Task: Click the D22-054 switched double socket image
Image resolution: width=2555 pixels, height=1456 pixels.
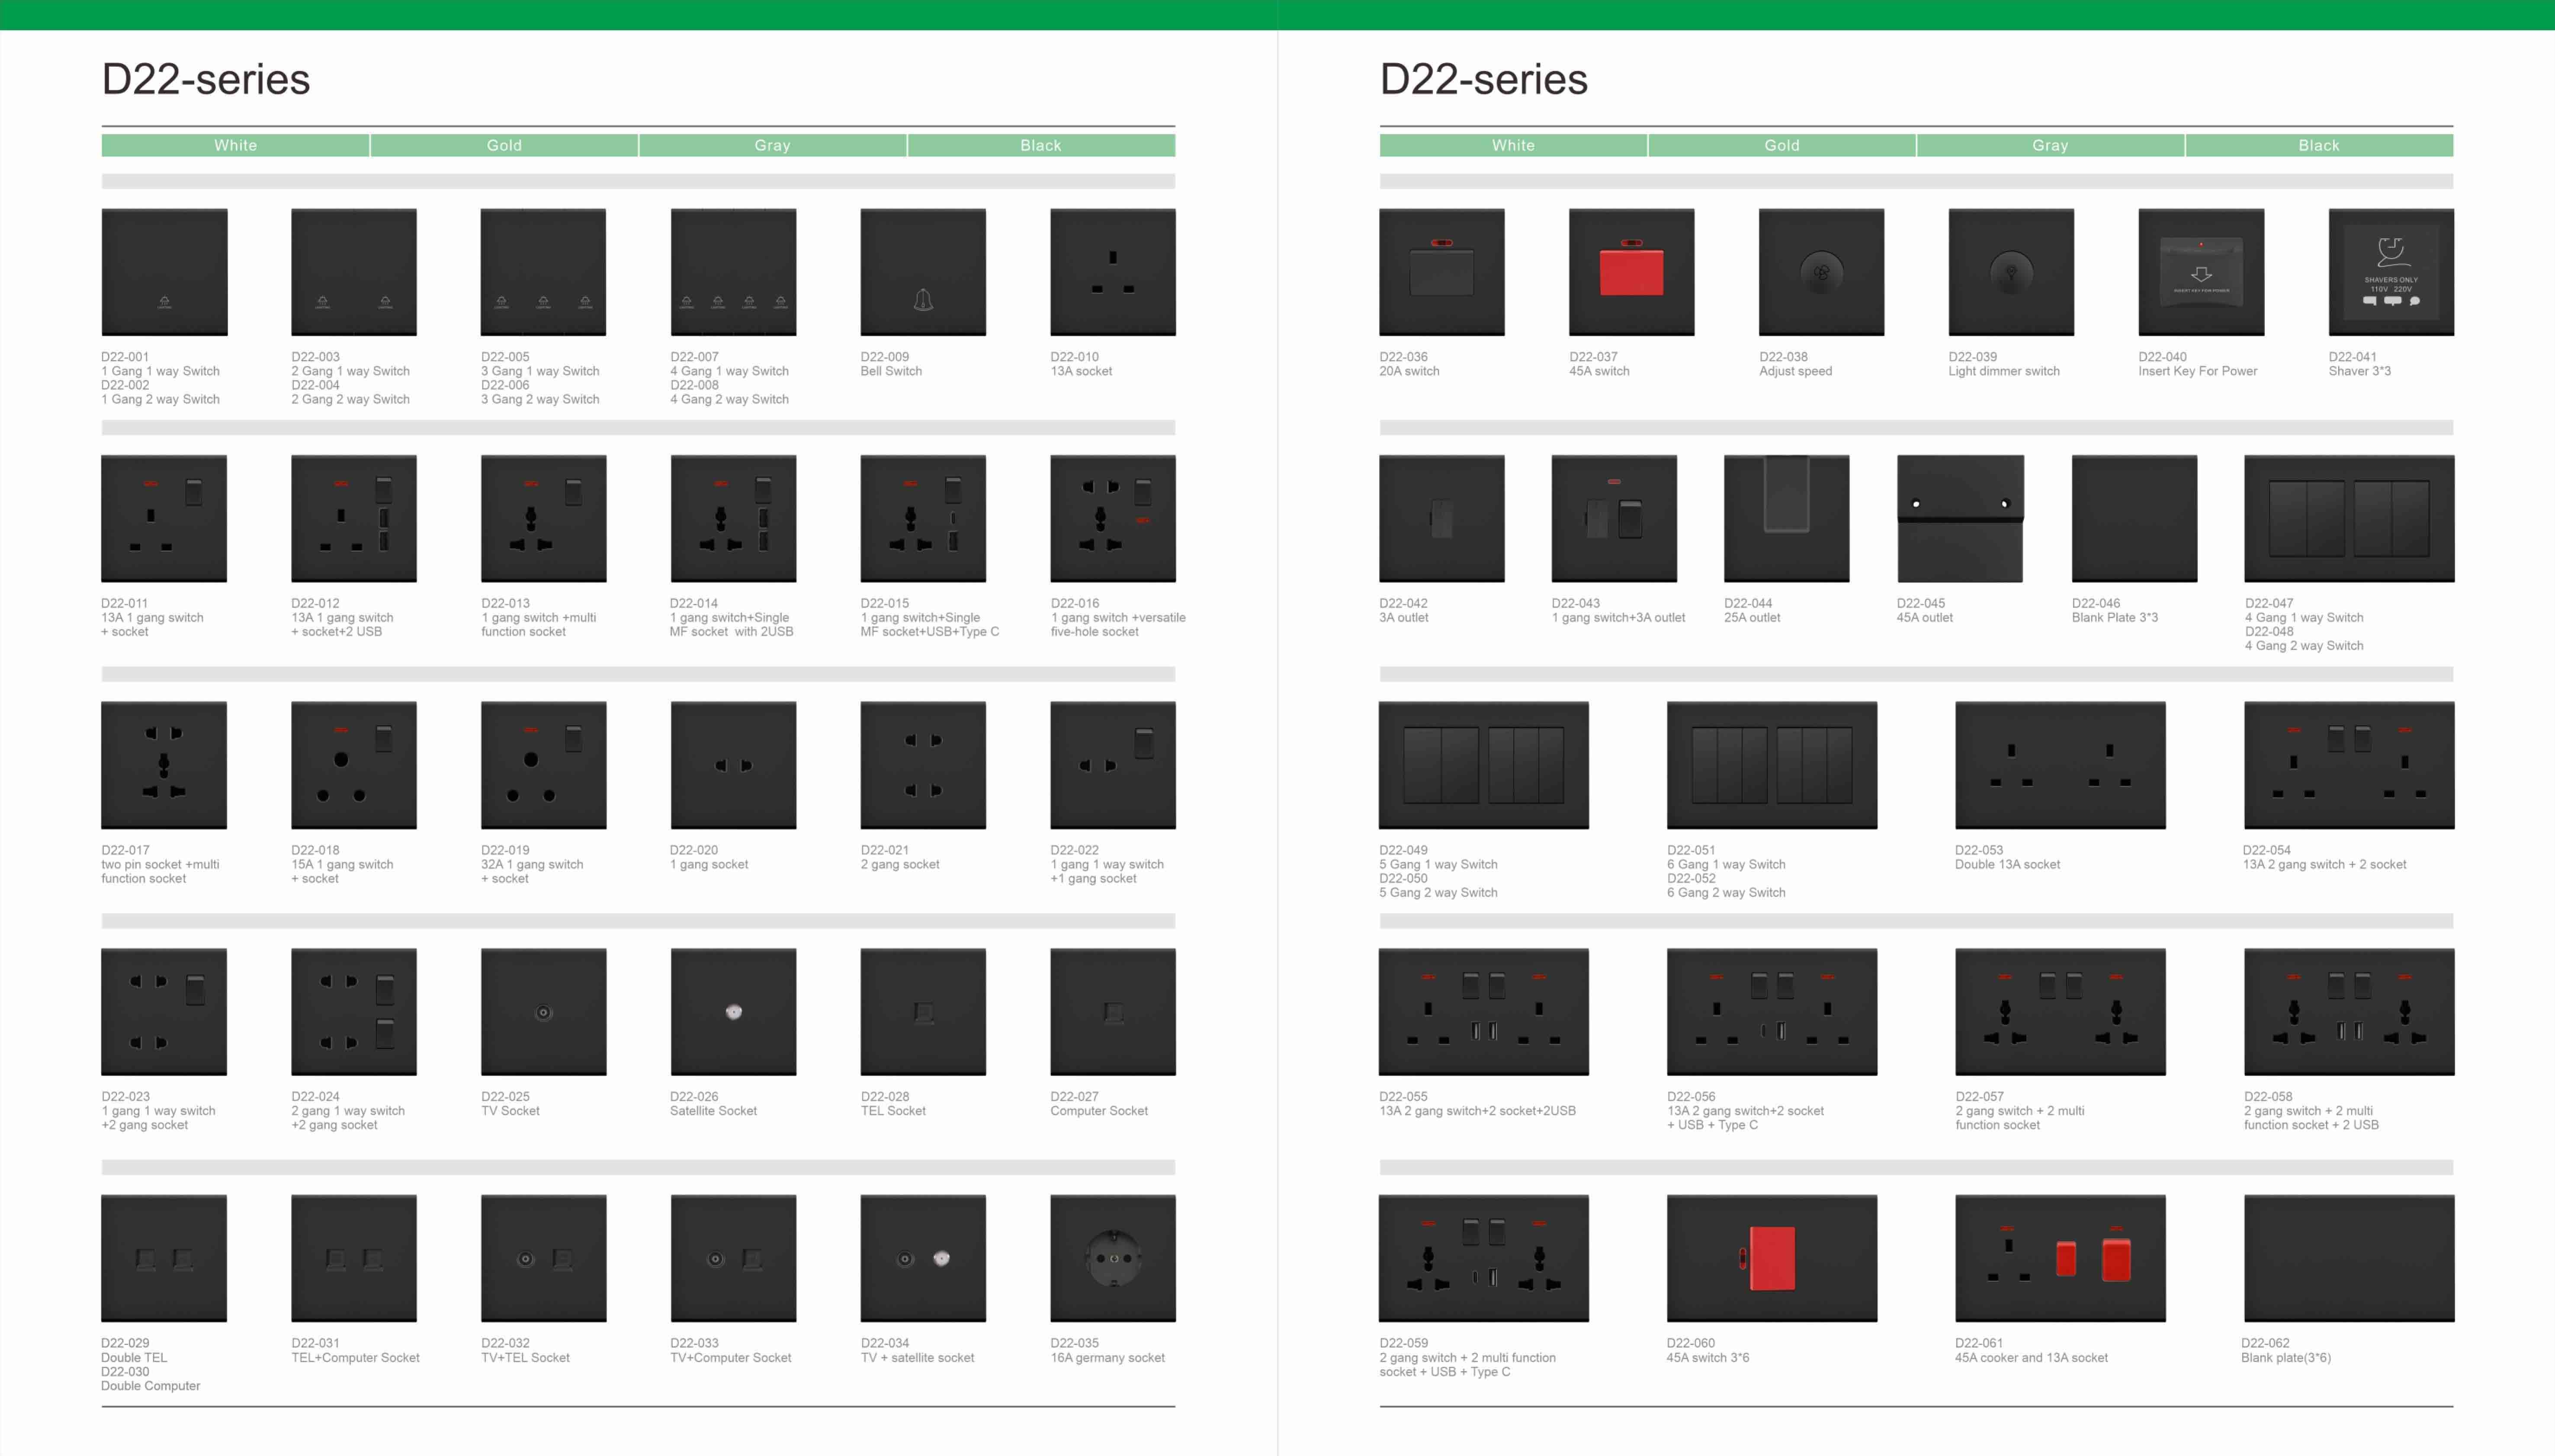Action: 2349,765
